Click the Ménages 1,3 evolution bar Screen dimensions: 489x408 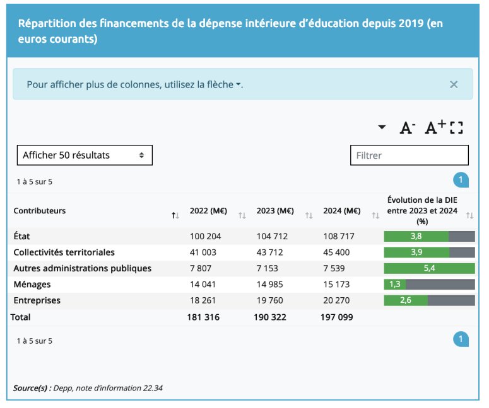point(395,284)
